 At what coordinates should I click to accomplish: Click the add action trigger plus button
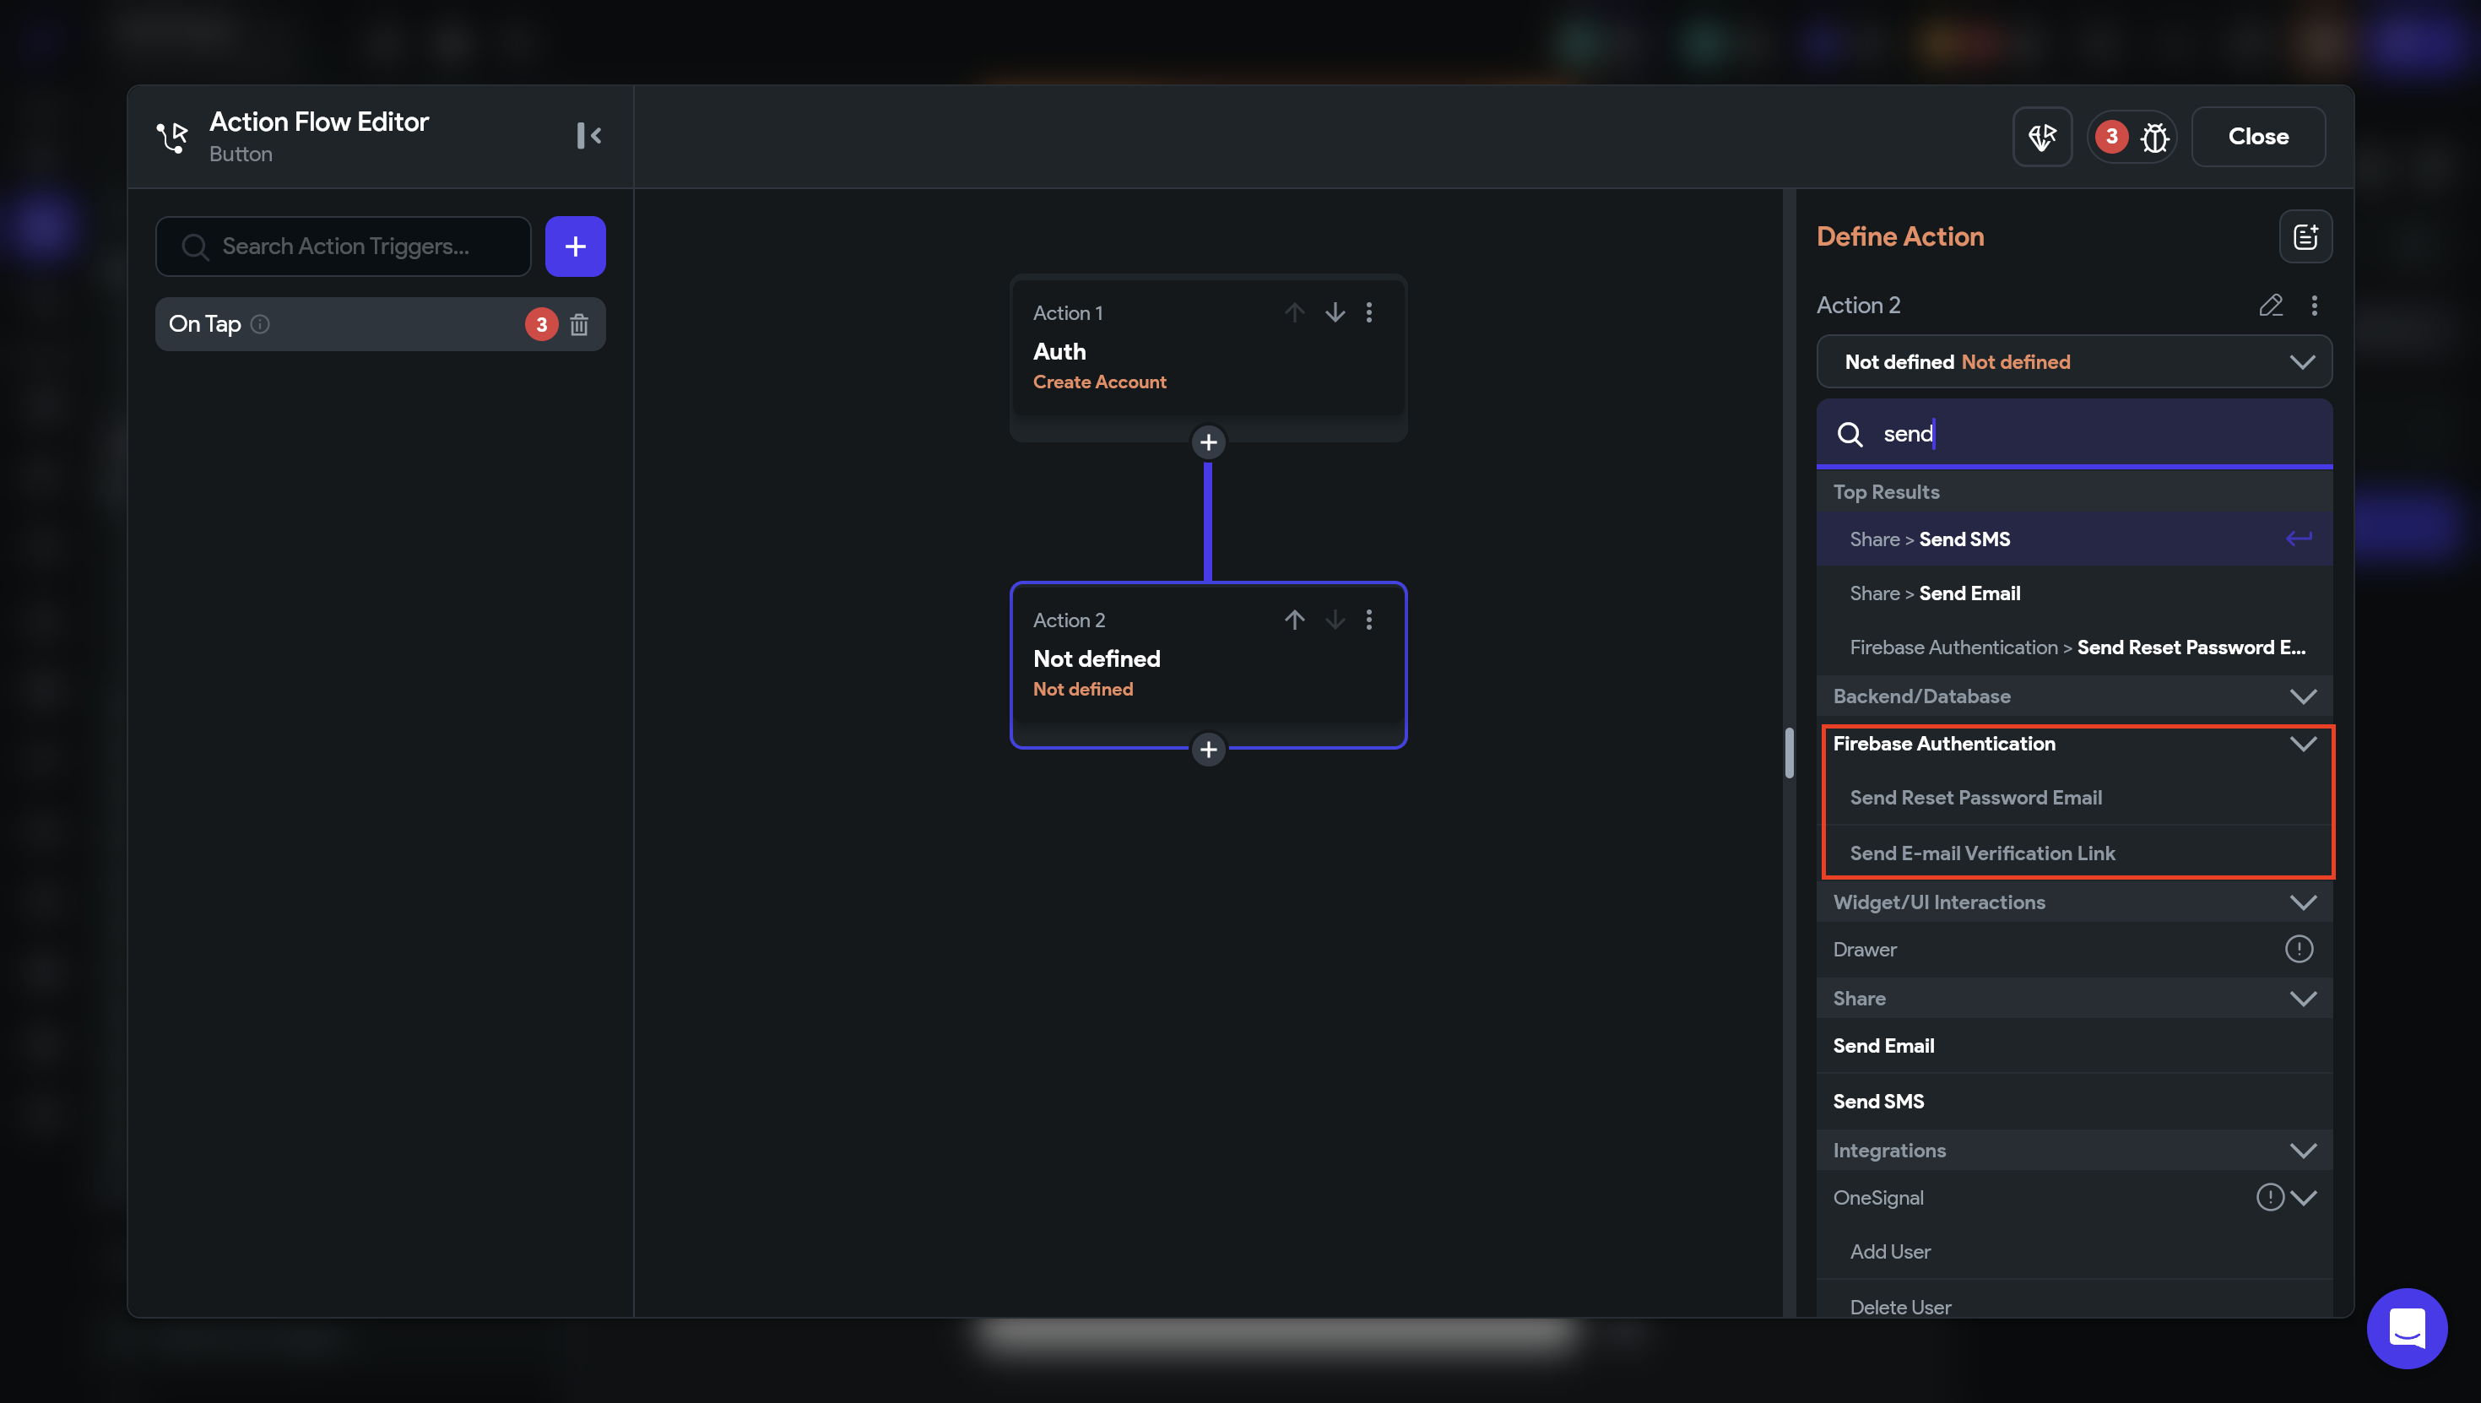[575, 246]
